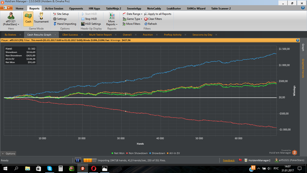The height and width of the screenshot is (173, 307).
Task: Open More Filters
Action: pos(132,24)
